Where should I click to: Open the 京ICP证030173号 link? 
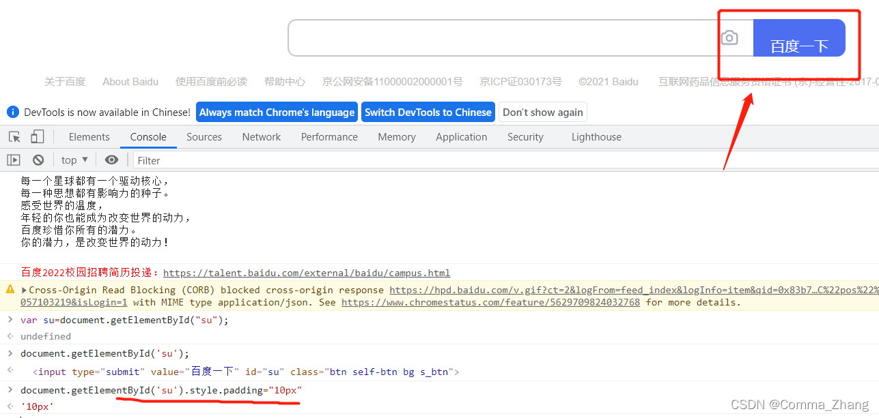(521, 82)
